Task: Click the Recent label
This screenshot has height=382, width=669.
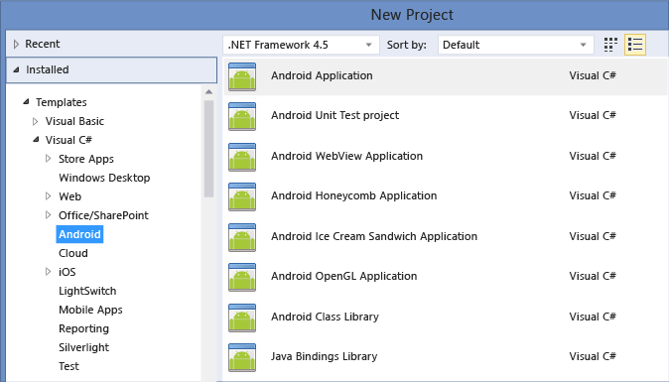Action: 43,44
